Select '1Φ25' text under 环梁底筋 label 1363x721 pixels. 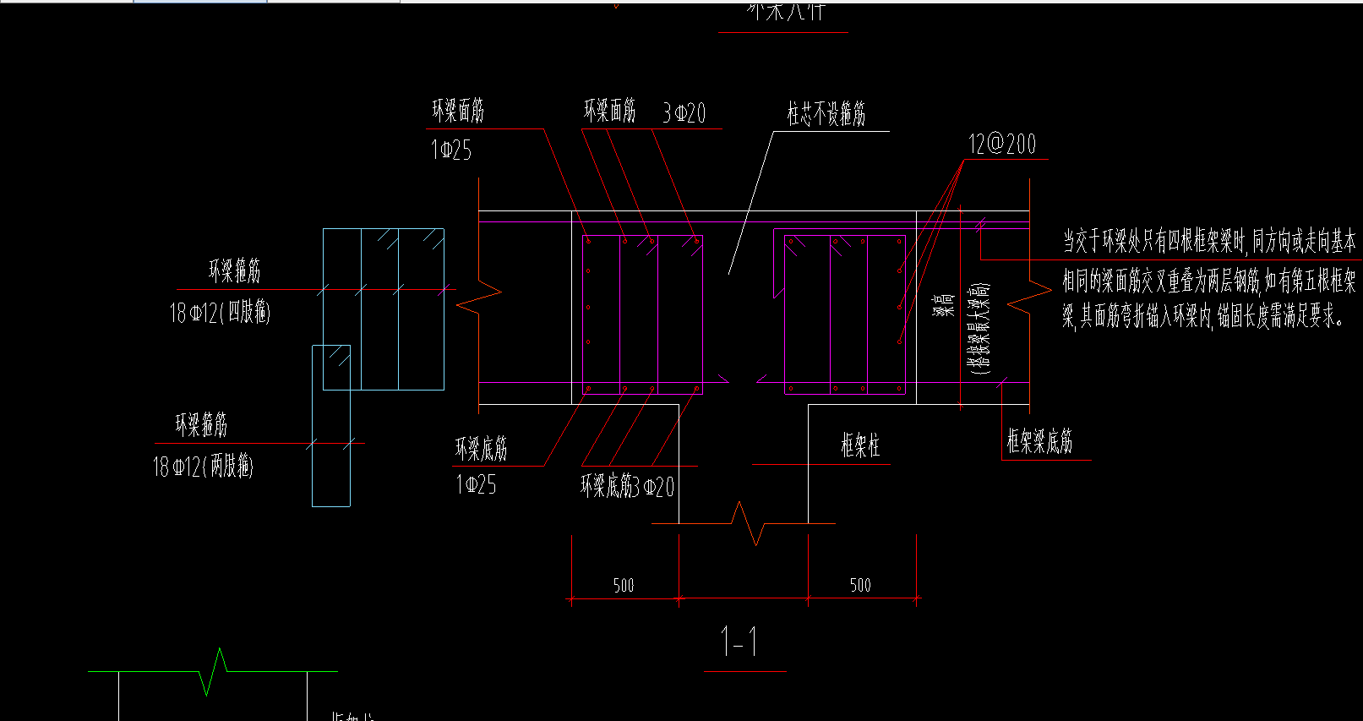pos(476,485)
